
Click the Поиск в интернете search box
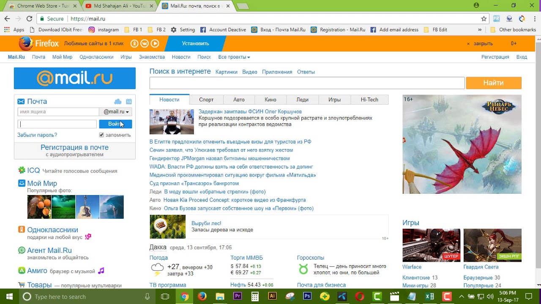tap(307, 83)
